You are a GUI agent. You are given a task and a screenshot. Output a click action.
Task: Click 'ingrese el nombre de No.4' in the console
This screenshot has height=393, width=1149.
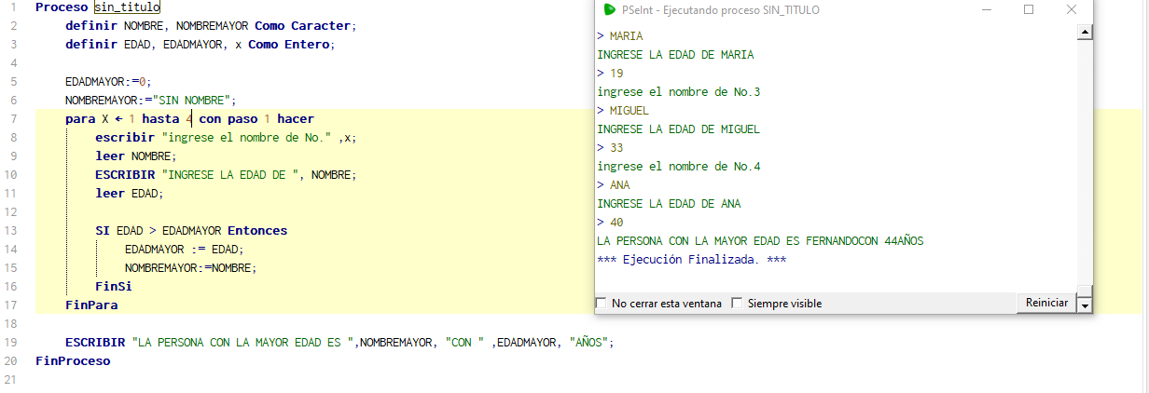(x=678, y=166)
